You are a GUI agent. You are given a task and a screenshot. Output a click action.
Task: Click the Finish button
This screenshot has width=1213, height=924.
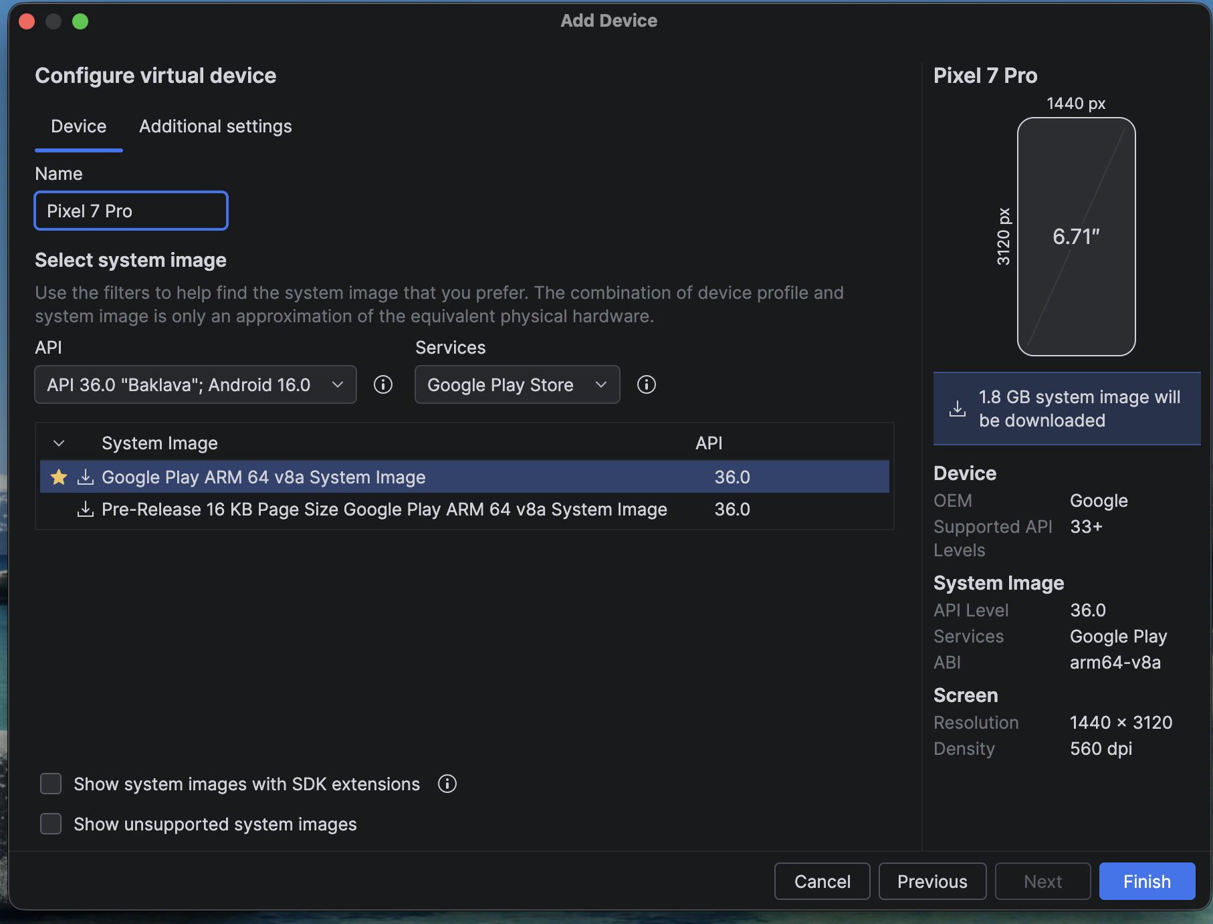(x=1147, y=881)
